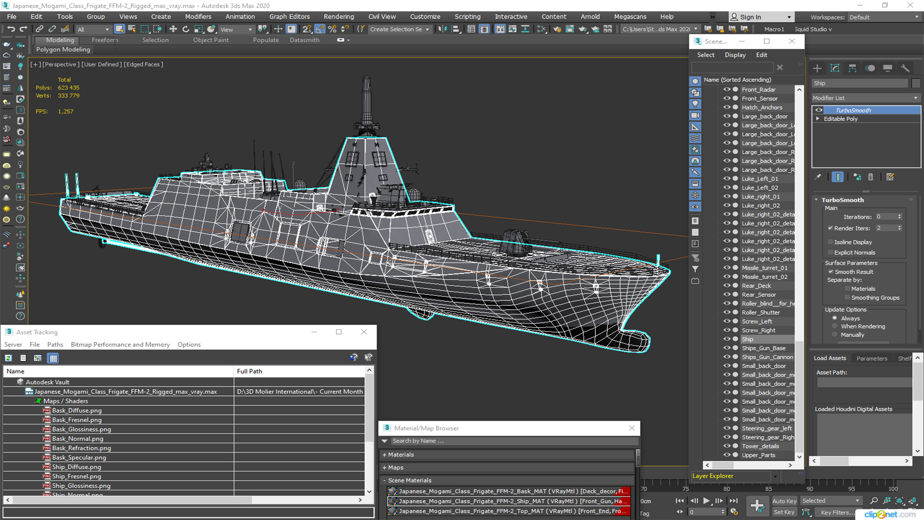924x520 pixels.
Task: Select the When Rendering update option
Action: [x=834, y=326]
